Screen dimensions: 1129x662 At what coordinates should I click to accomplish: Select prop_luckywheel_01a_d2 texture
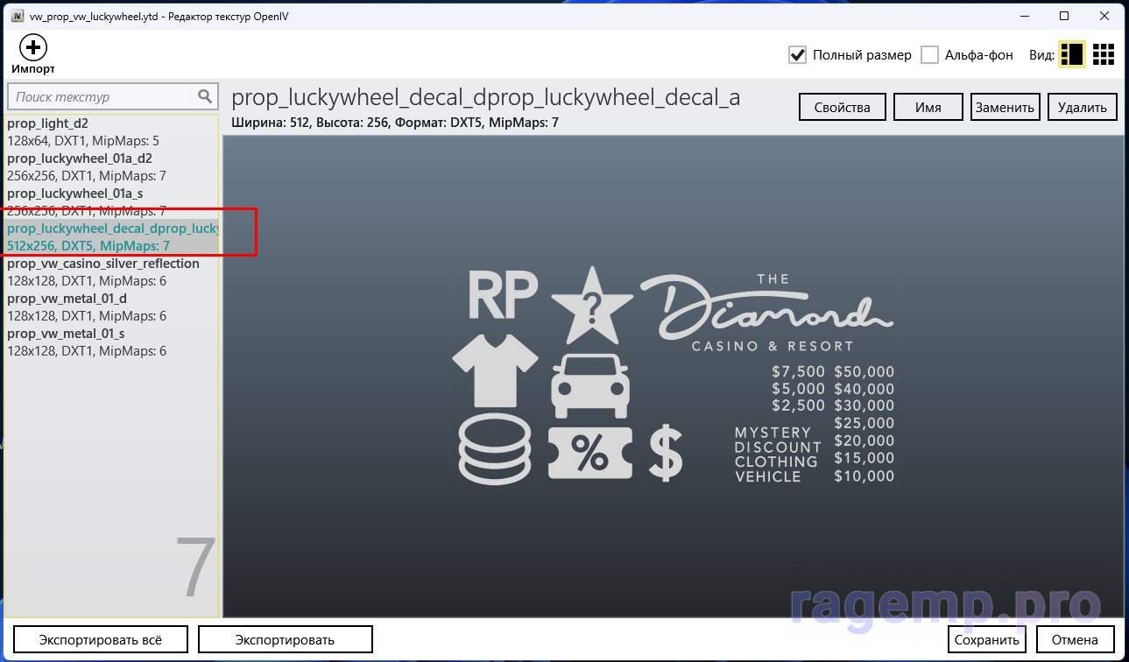[111, 167]
